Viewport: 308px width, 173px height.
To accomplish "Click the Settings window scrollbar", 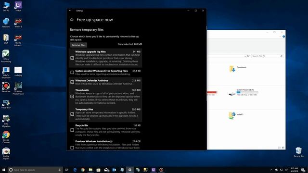I will tap(206, 63).
